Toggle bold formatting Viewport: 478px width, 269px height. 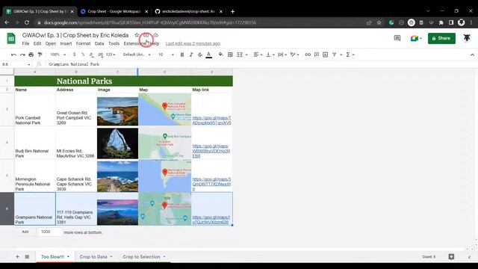tap(182, 55)
